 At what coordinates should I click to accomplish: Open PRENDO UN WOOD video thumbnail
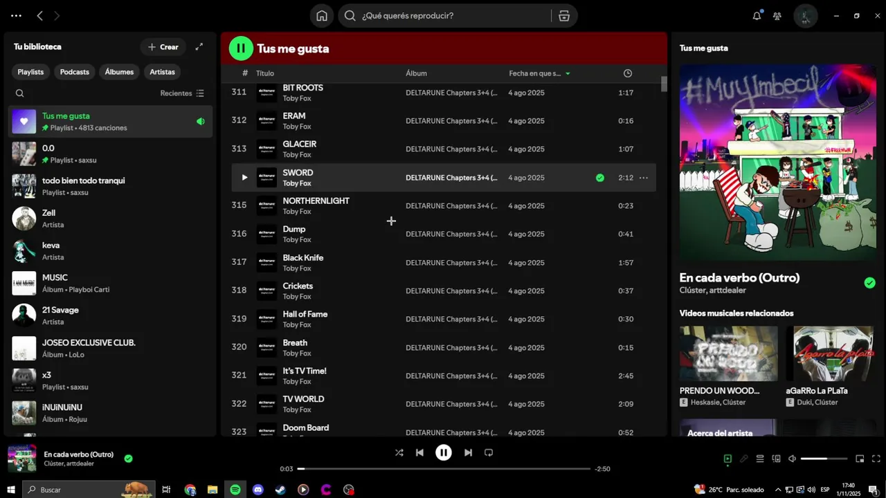[729, 353]
